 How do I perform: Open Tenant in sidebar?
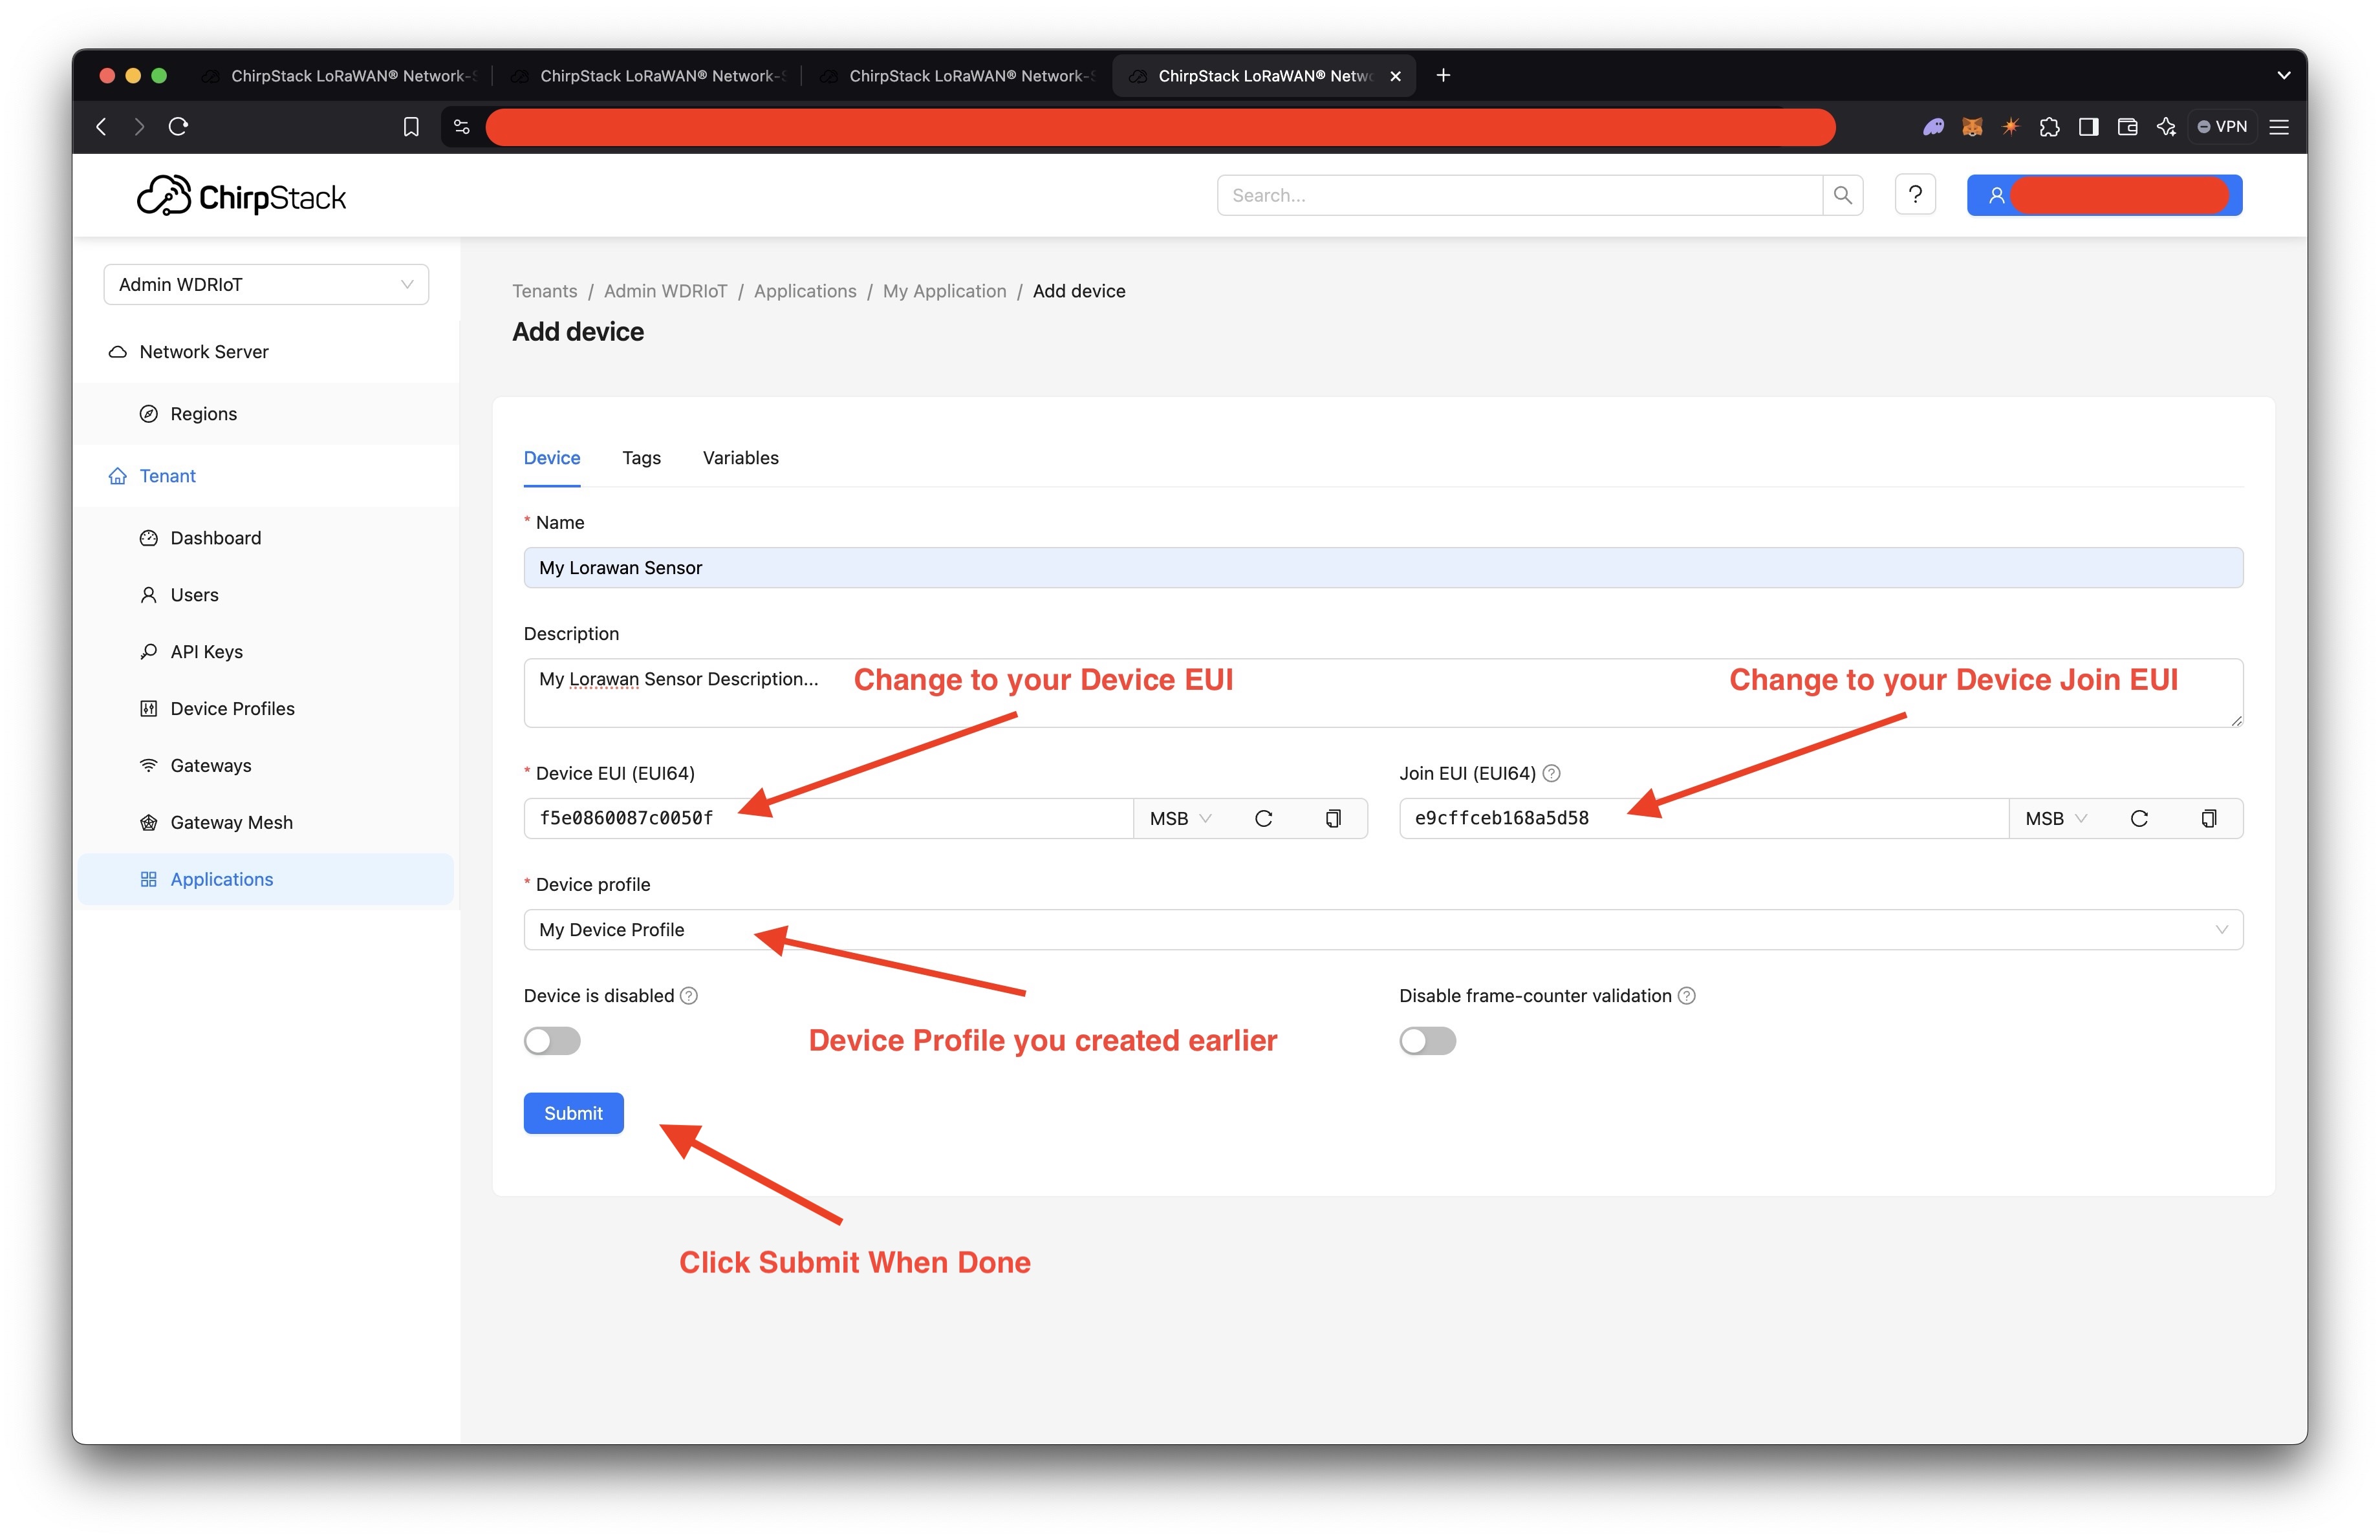click(266, 476)
